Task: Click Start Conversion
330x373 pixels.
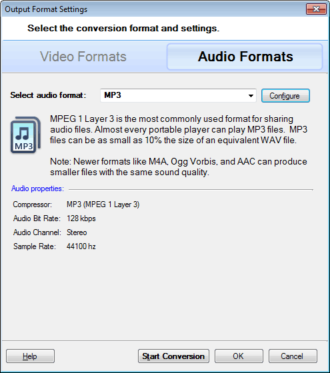Action: click(x=173, y=356)
